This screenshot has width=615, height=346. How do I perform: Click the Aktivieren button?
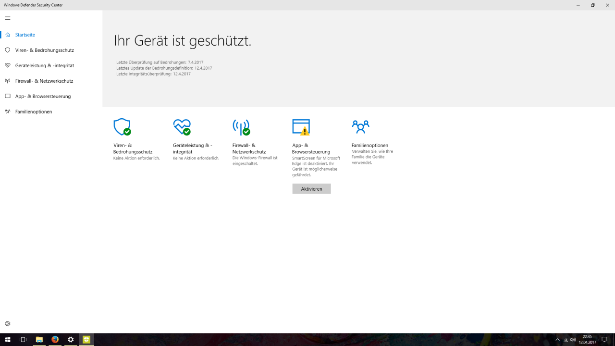(x=311, y=189)
